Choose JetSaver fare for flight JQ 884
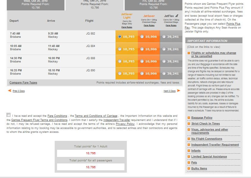Viewport: 251px width, 178px height. (x=142, y=49)
